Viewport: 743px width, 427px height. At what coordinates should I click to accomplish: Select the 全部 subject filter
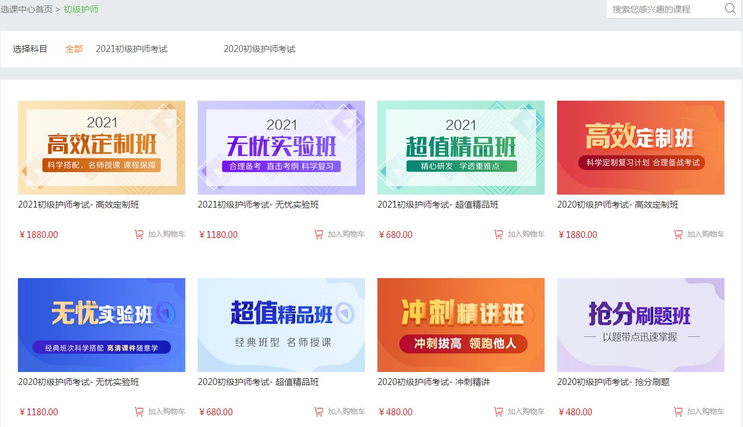[x=73, y=49]
